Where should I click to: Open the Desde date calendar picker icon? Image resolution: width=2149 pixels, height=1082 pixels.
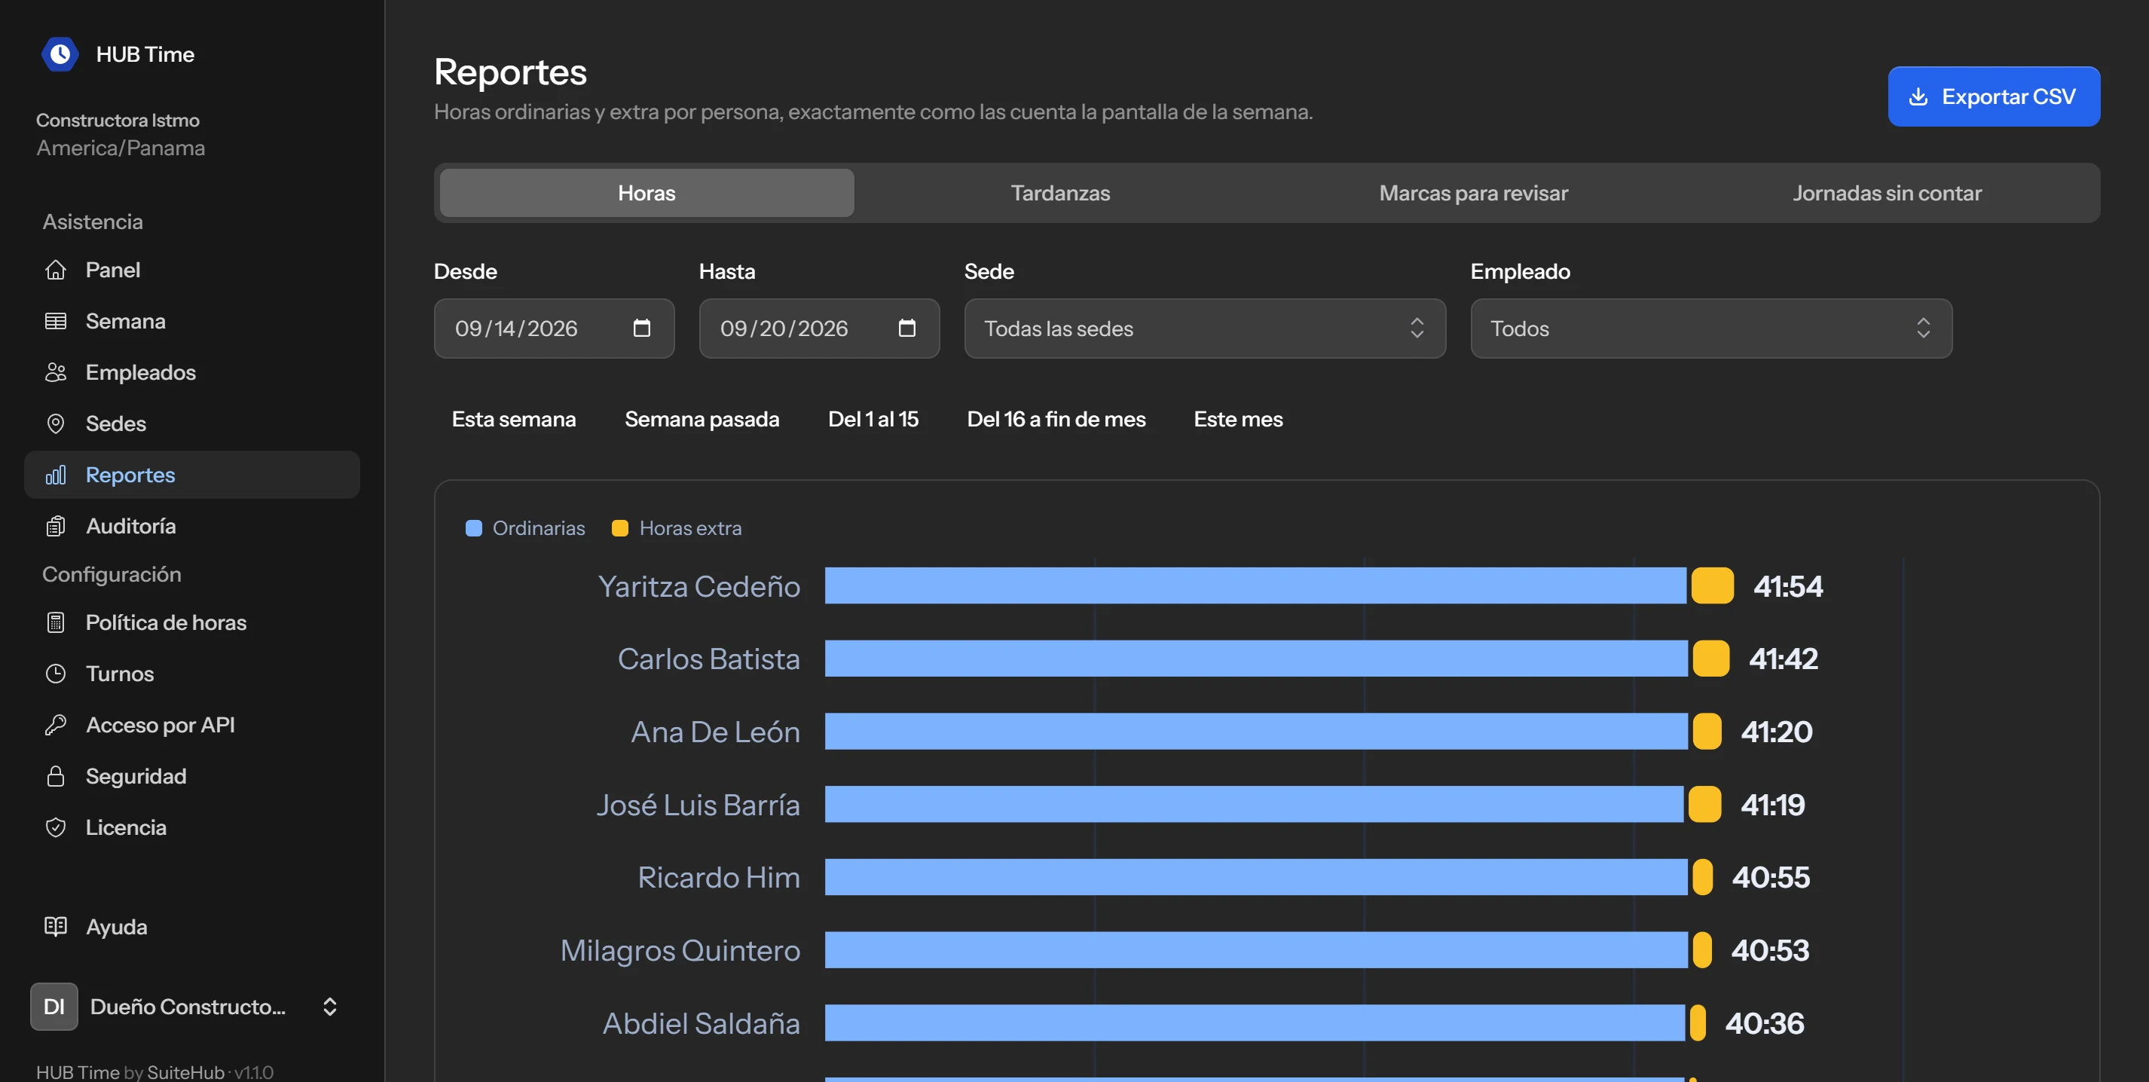click(641, 328)
